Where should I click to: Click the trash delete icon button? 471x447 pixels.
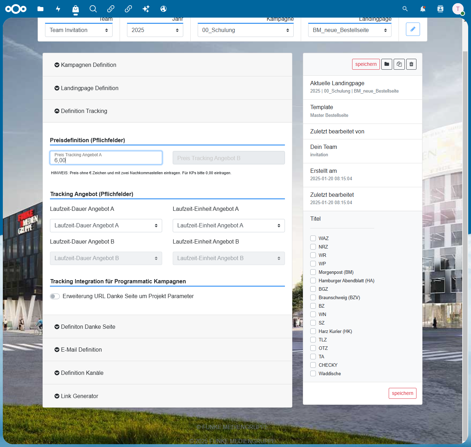pyautogui.click(x=412, y=64)
